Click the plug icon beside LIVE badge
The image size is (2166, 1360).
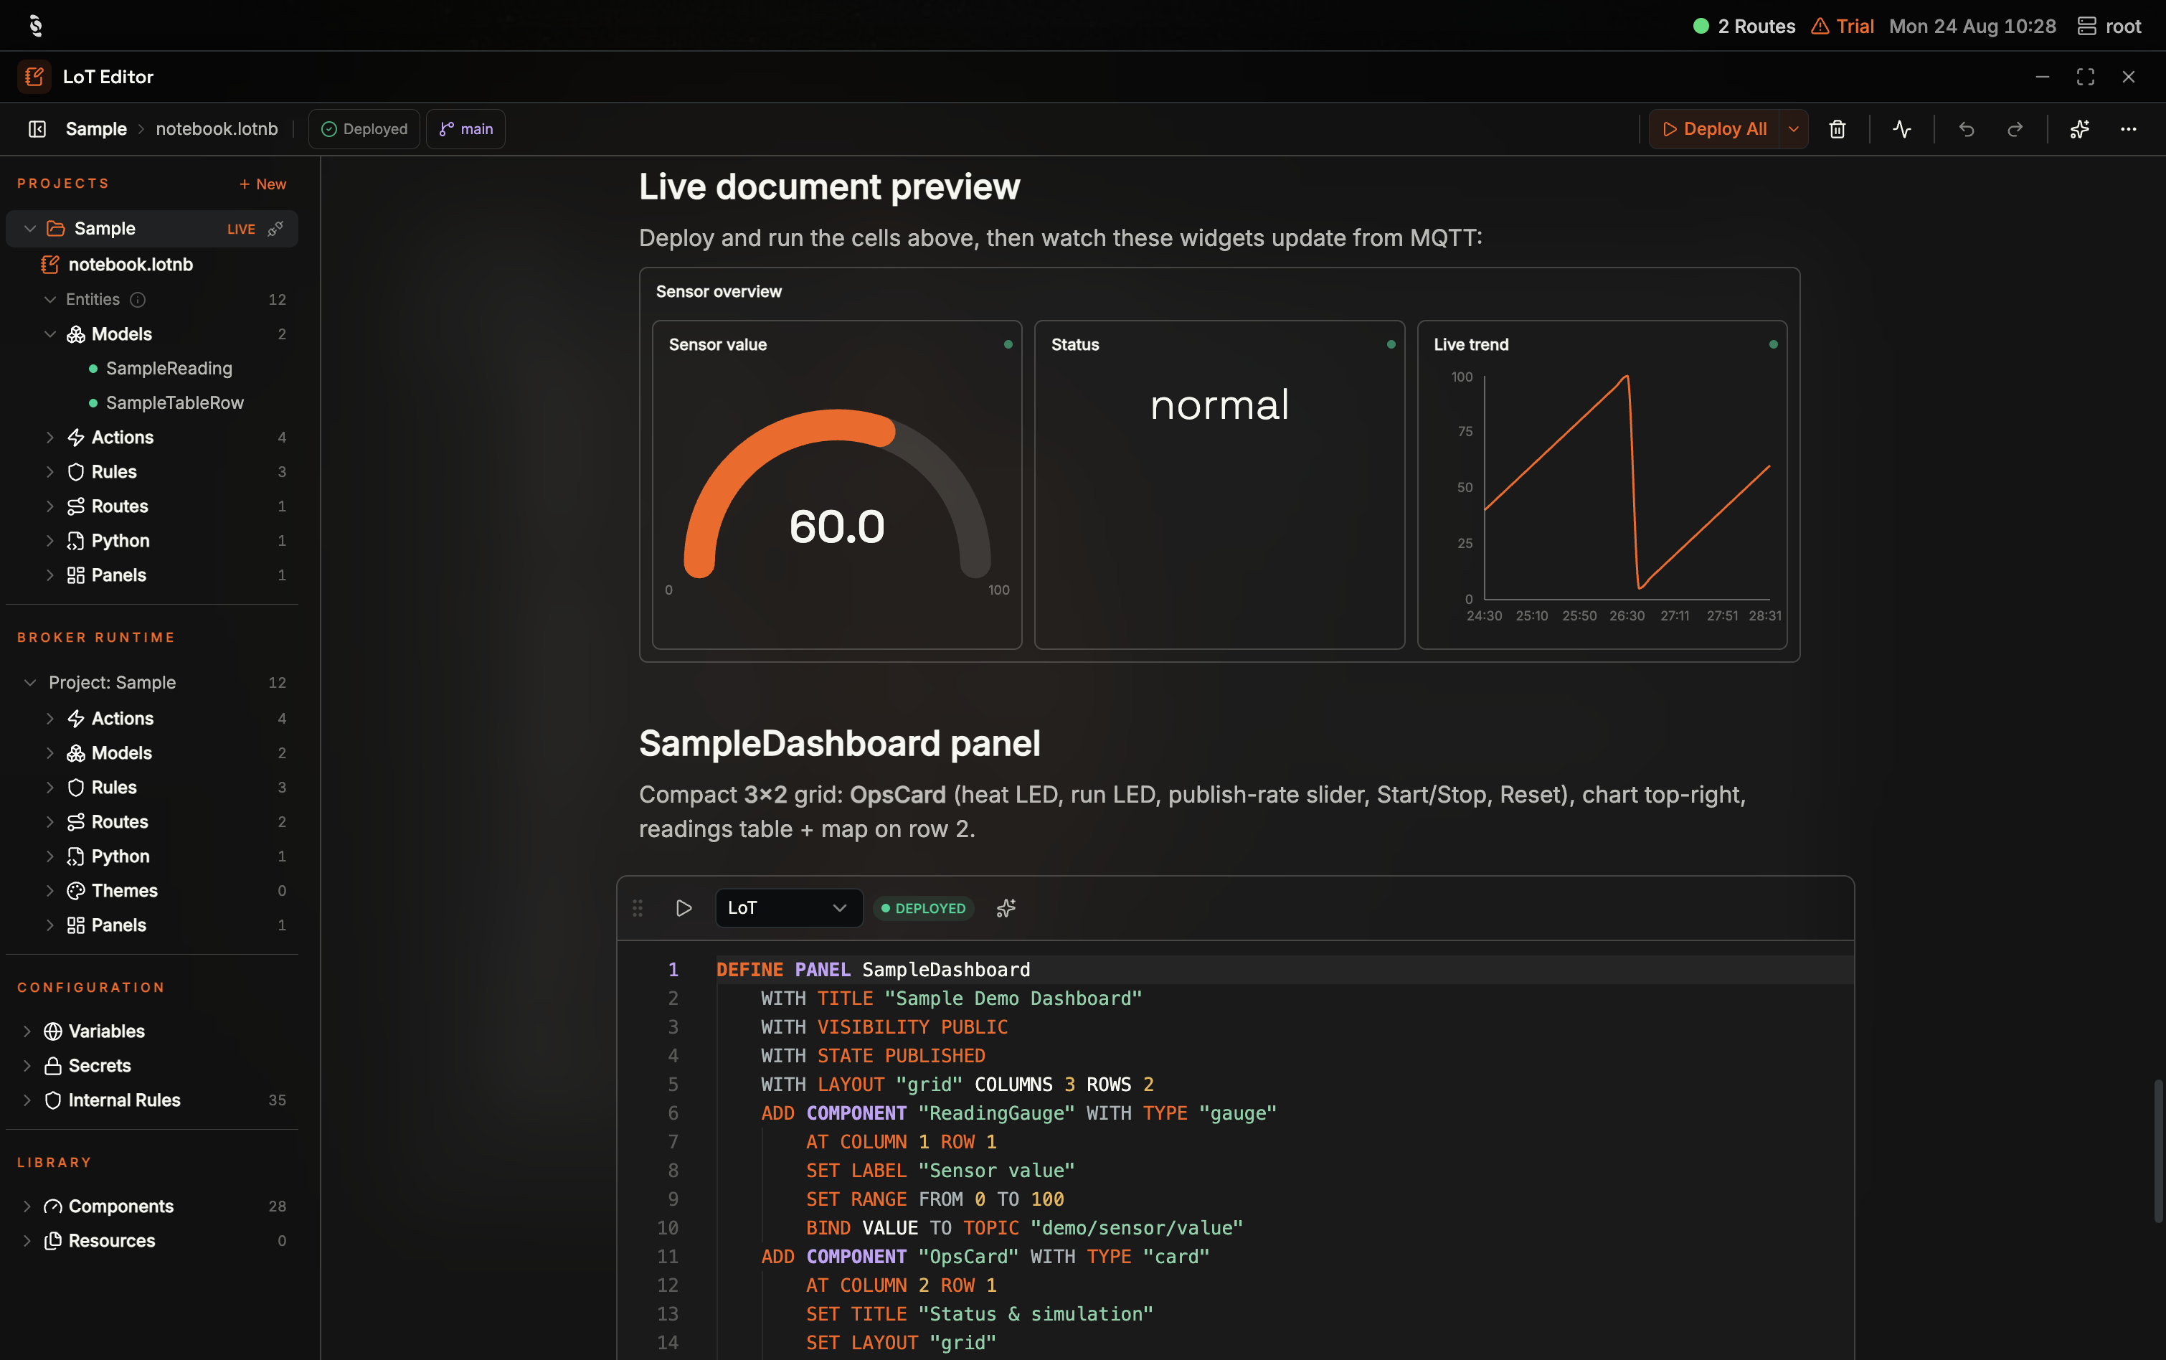(276, 229)
